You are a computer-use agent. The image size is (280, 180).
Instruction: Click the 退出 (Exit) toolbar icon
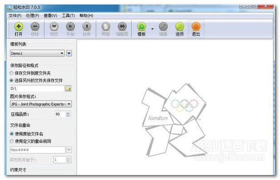[x=196, y=27]
